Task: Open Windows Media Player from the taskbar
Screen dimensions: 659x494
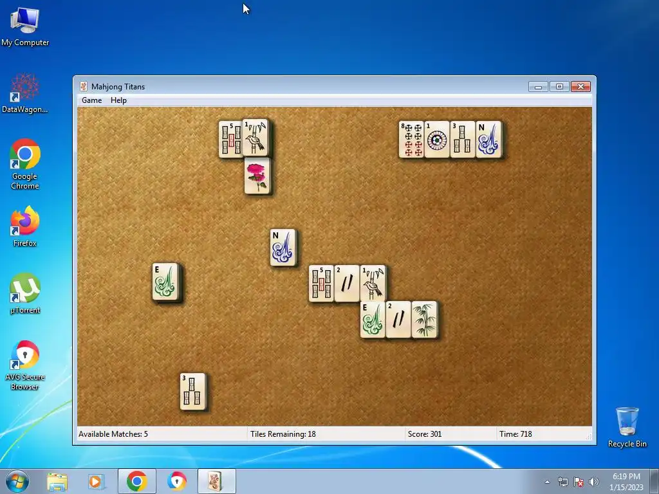Action: (96, 481)
